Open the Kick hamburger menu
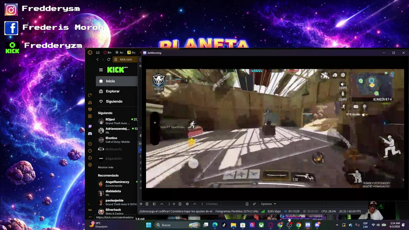The width and height of the screenshot is (409, 230). [x=101, y=70]
